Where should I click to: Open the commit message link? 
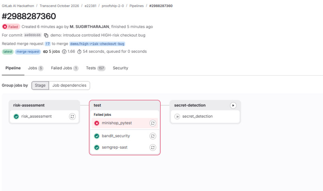pos(98,35)
